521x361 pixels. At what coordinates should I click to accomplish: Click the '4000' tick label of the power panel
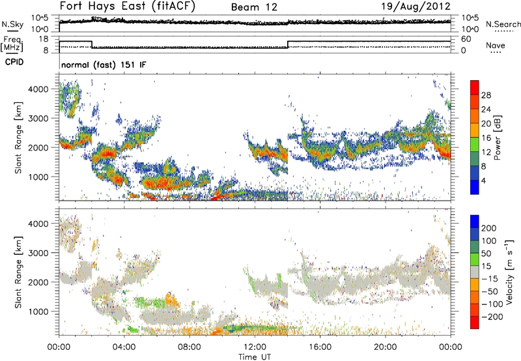(38, 89)
